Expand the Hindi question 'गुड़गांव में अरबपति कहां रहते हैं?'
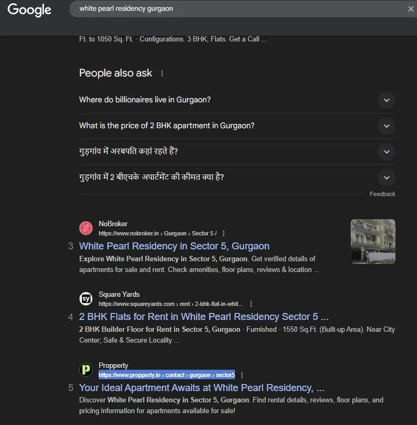This screenshot has width=417, height=425. pos(237,151)
